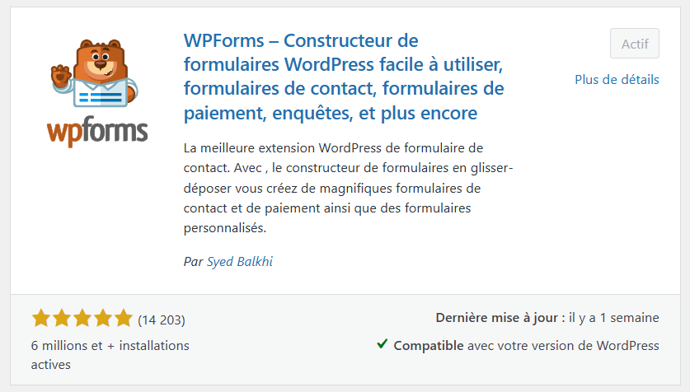Click the Dernière mise à jour label
The width and height of the screenshot is (690, 392).
point(500,317)
